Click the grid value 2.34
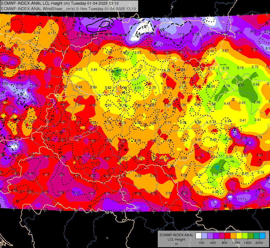 coord(65,52)
